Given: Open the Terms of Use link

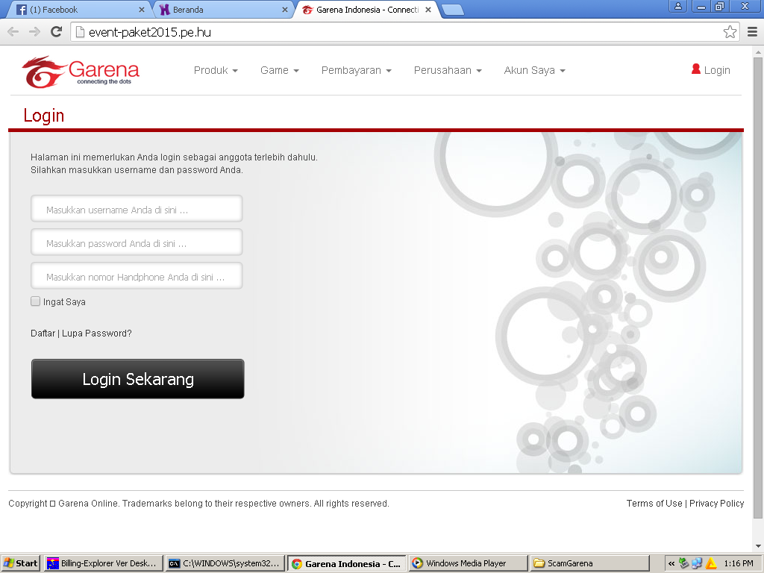Looking at the screenshot, I should point(654,504).
